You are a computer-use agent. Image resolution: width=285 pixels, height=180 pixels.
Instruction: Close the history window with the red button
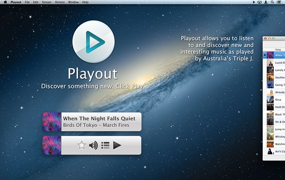coord(266,39)
